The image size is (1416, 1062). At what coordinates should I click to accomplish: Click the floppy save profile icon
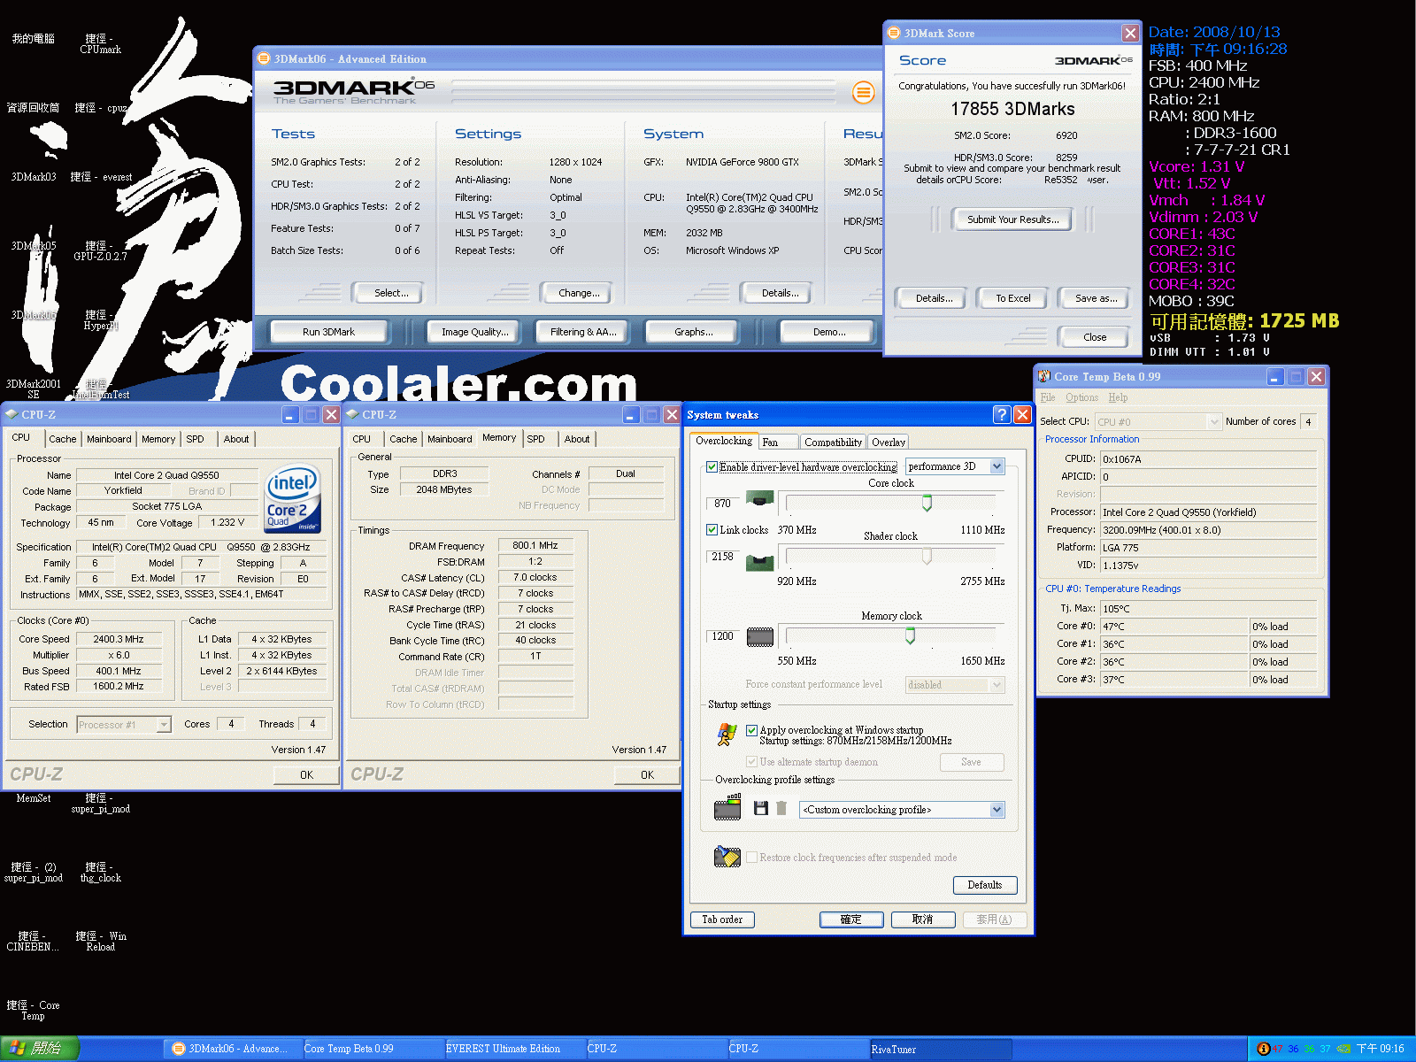(x=760, y=808)
